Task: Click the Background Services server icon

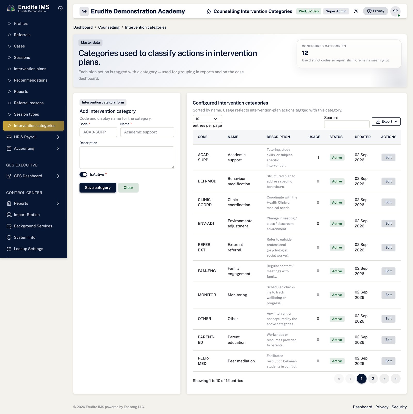Action: pyautogui.click(x=9, y=226)
